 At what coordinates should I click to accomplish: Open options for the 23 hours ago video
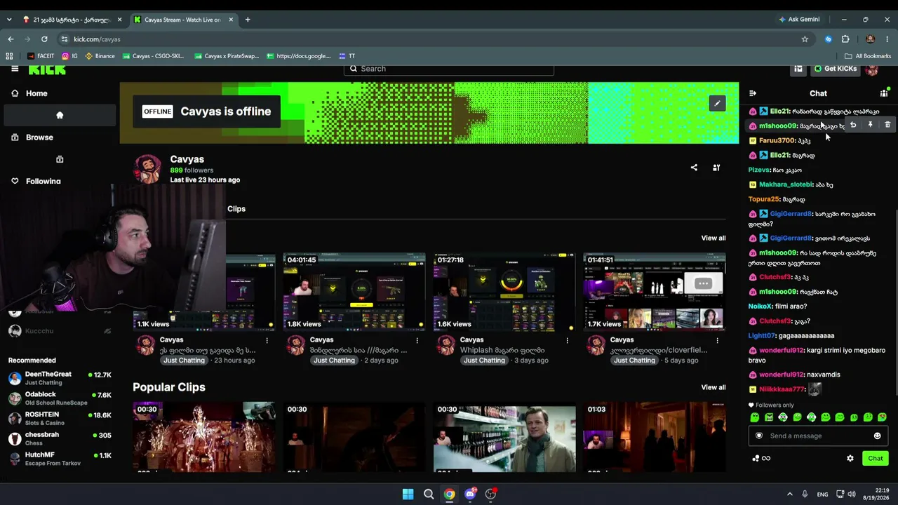(267, 341)
